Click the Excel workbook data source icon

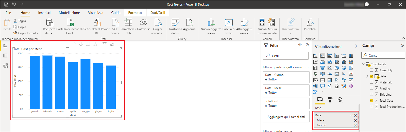click(x=70, y=23)
